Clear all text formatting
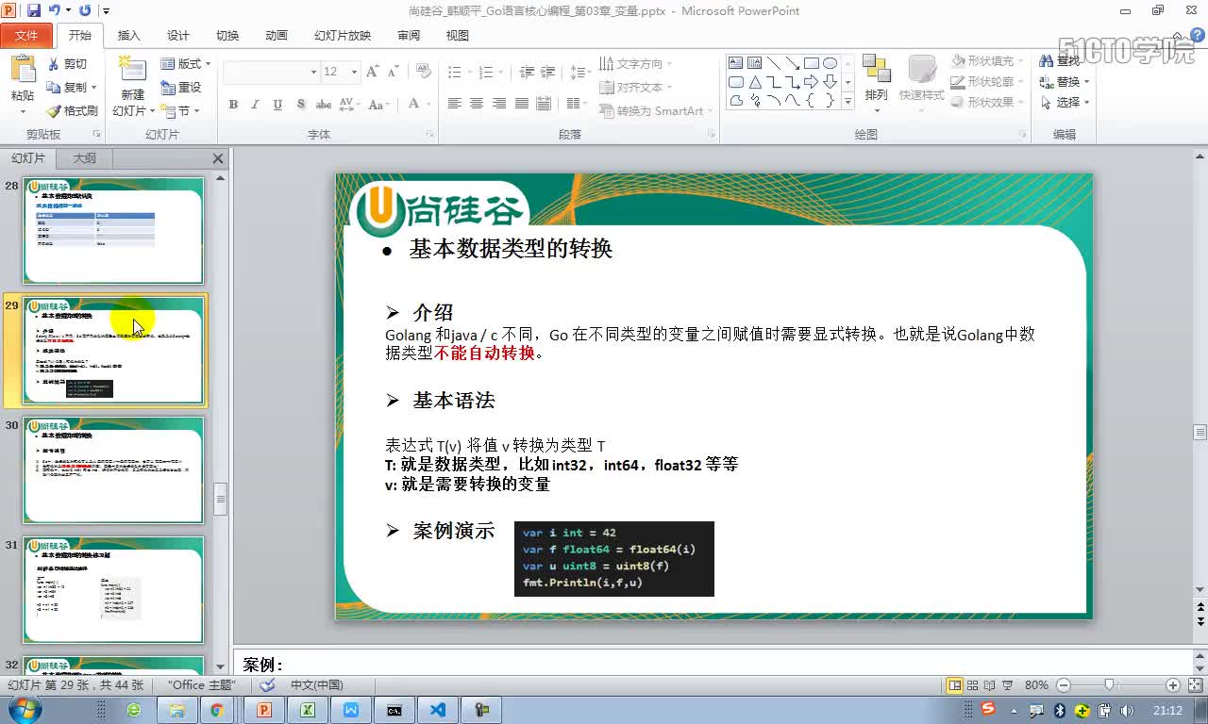Screen dimensions: 1208x724 pyautogui.click(x=423, y=72)
